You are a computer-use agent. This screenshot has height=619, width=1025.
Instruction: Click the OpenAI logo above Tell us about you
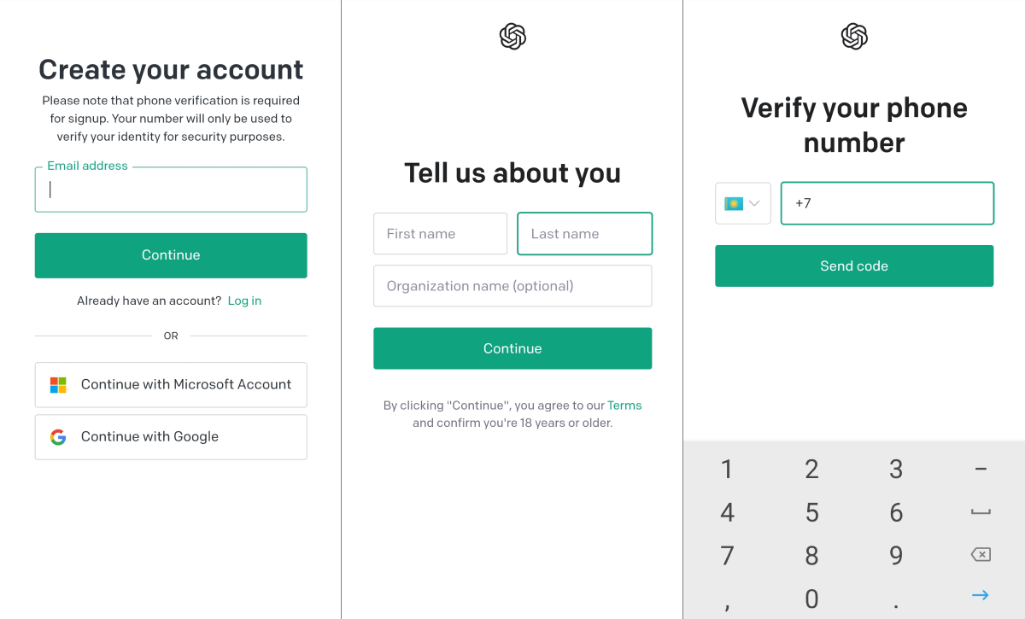[x=512, y=37]
